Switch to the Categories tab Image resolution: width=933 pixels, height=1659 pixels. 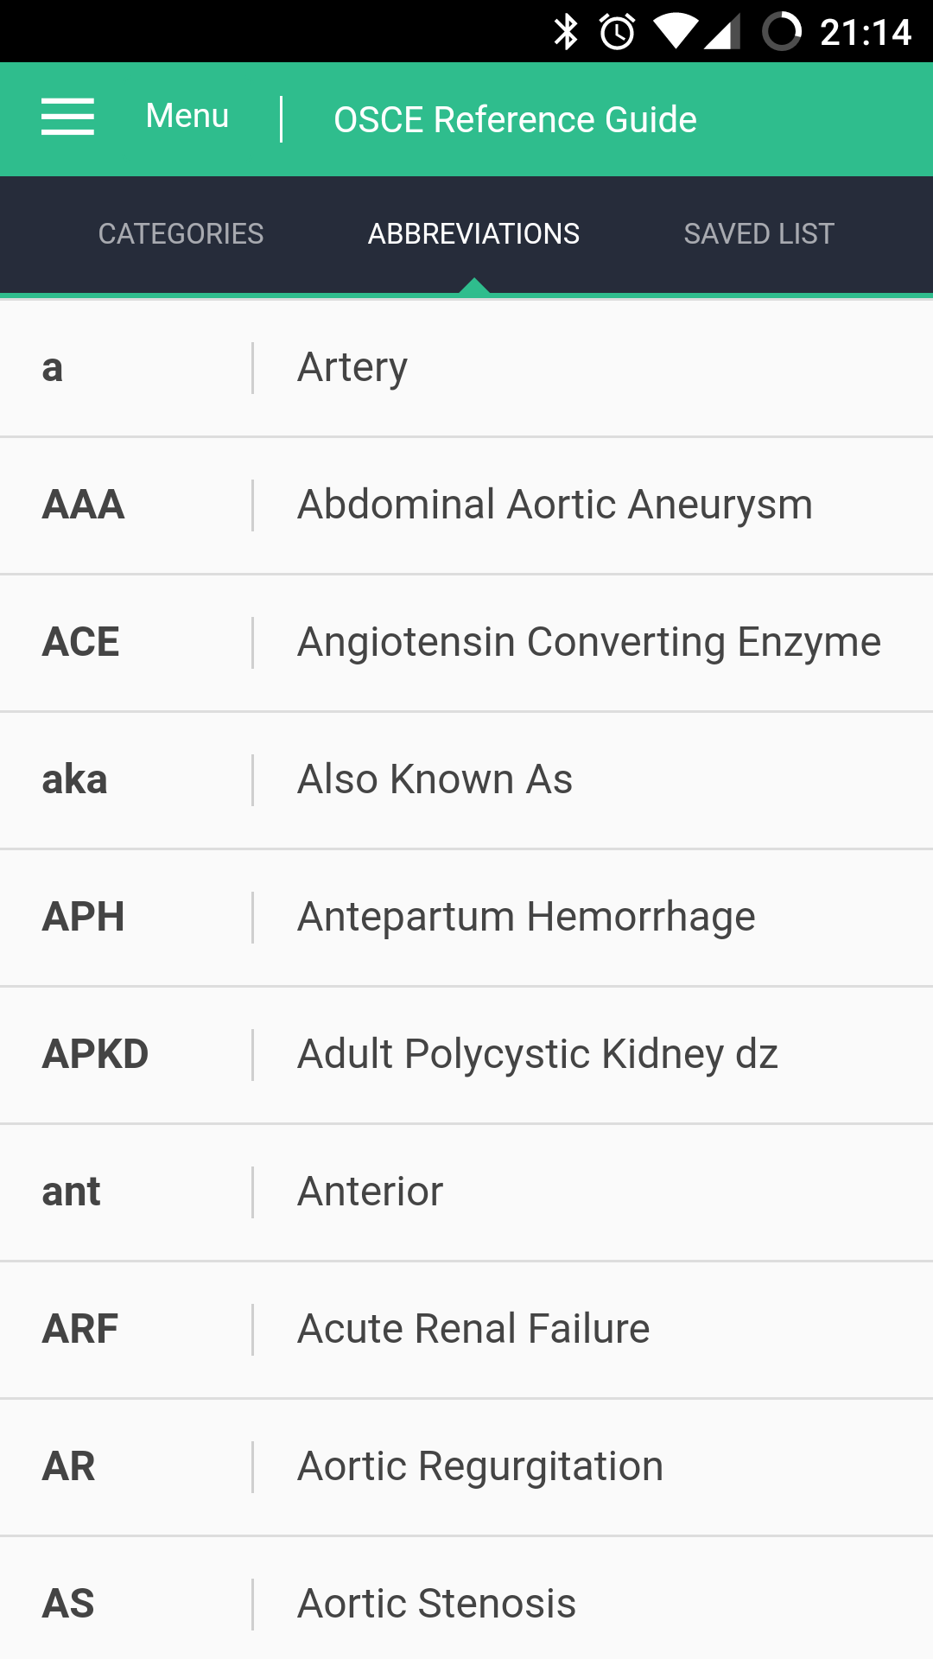[x=181, y=234]
